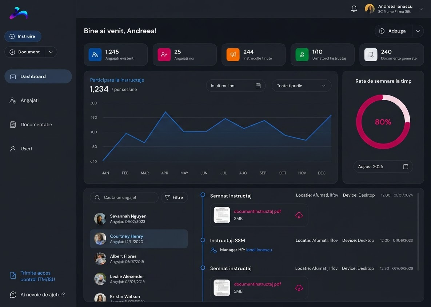This screenshot has width=431, height=307.
Task: Open Andreea Ionescu's profile avatar
Action: pyautogui.click(x=370, y=9)
